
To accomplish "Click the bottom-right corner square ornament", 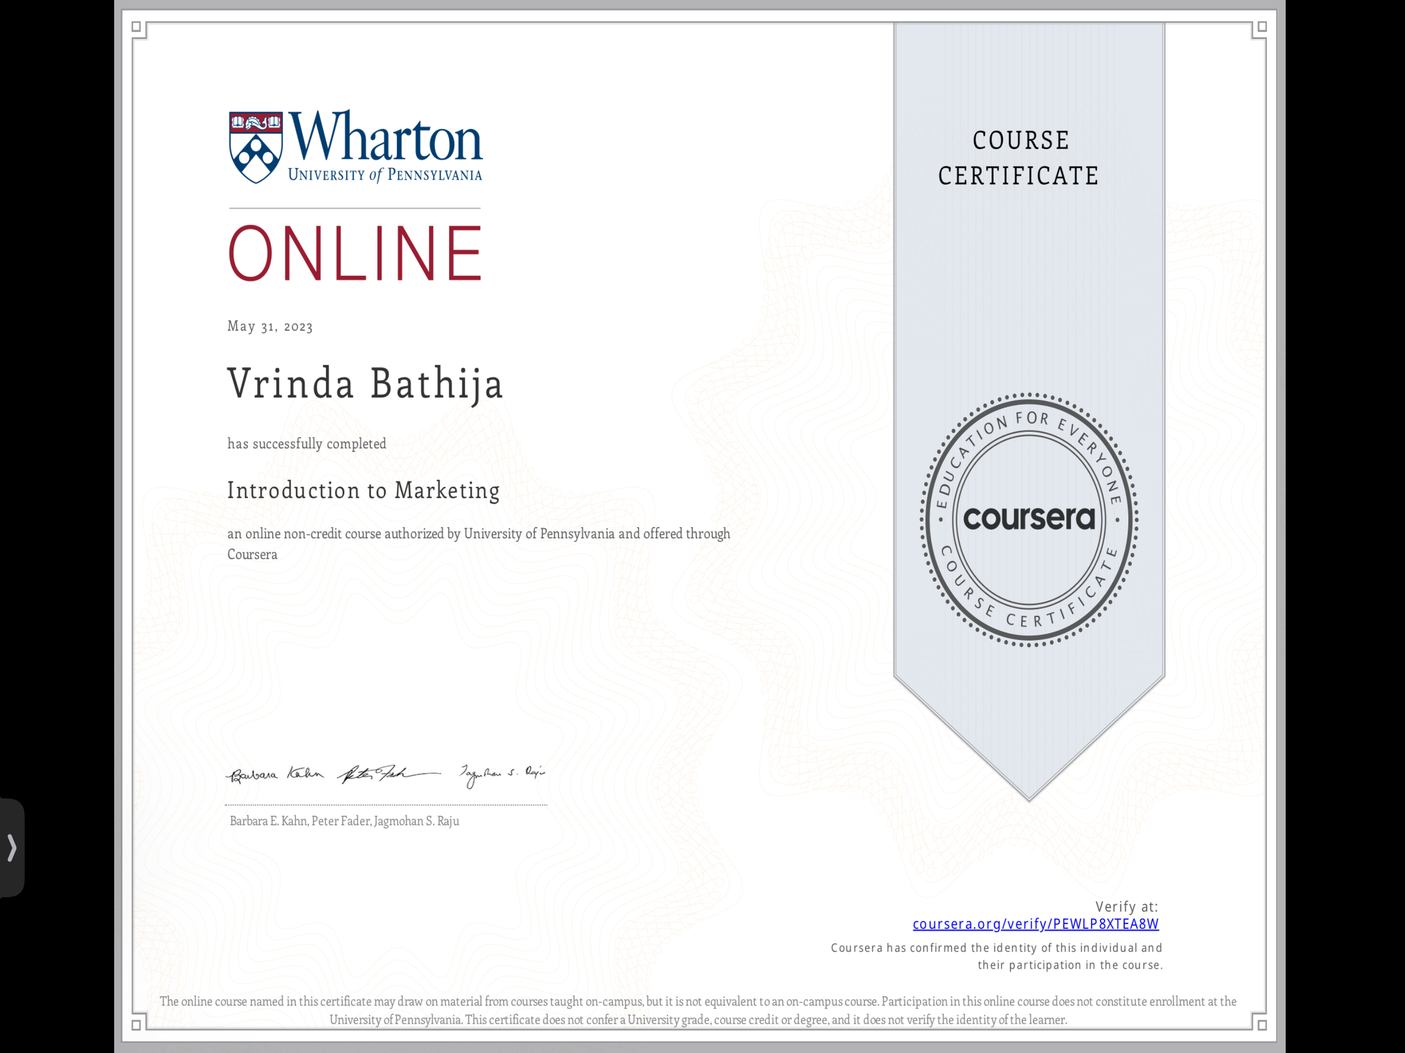I will [1262, 1025].
